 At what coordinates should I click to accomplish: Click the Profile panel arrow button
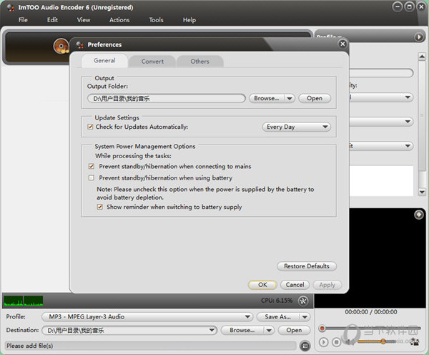[x=418, y=37]
